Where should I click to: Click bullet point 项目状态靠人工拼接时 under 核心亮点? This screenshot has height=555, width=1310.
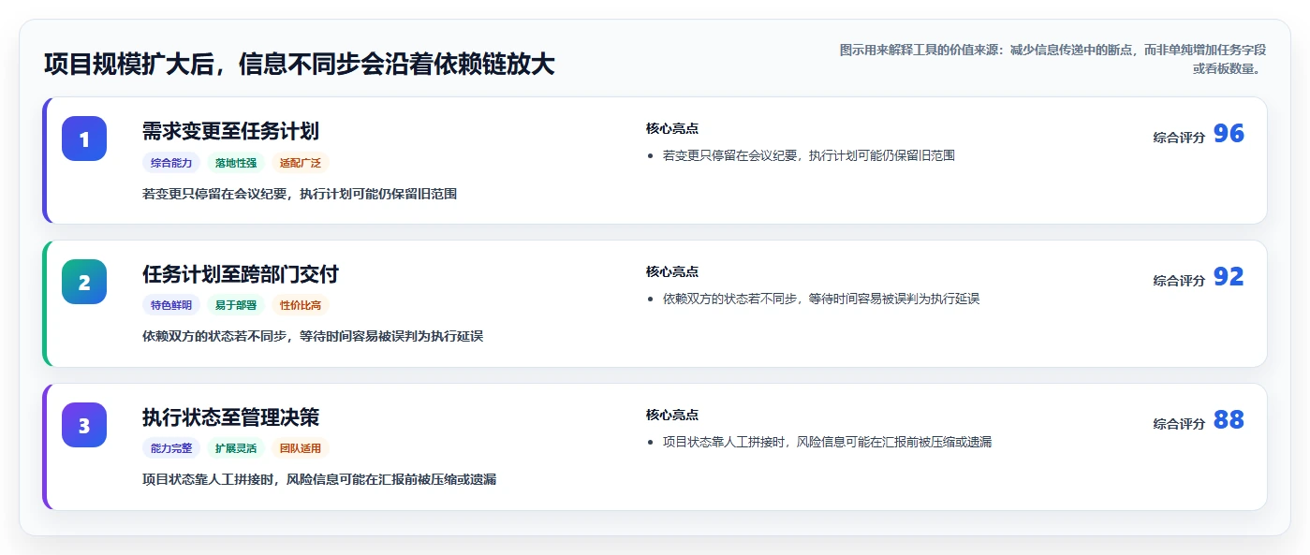827,442
